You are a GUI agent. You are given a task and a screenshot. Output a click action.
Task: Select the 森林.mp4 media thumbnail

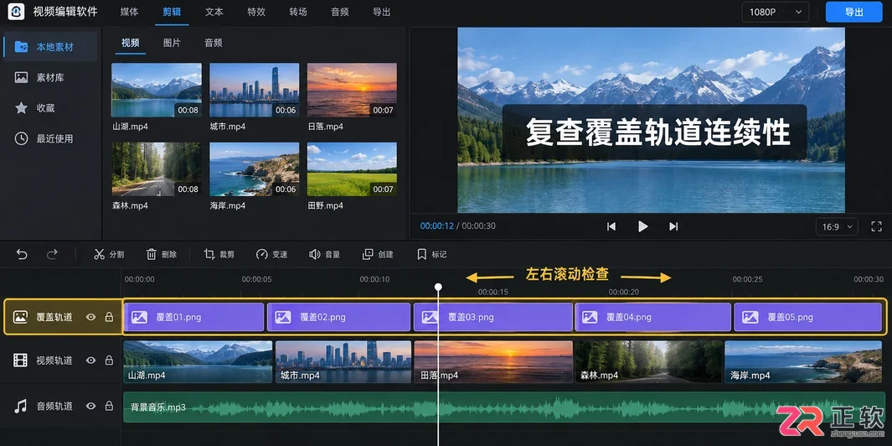(157, 169)
